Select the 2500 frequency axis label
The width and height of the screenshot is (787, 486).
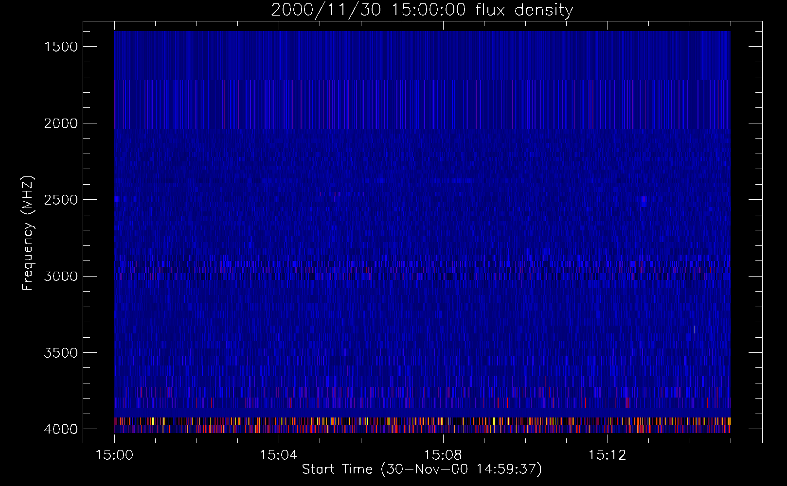click(x=61, y=200)
